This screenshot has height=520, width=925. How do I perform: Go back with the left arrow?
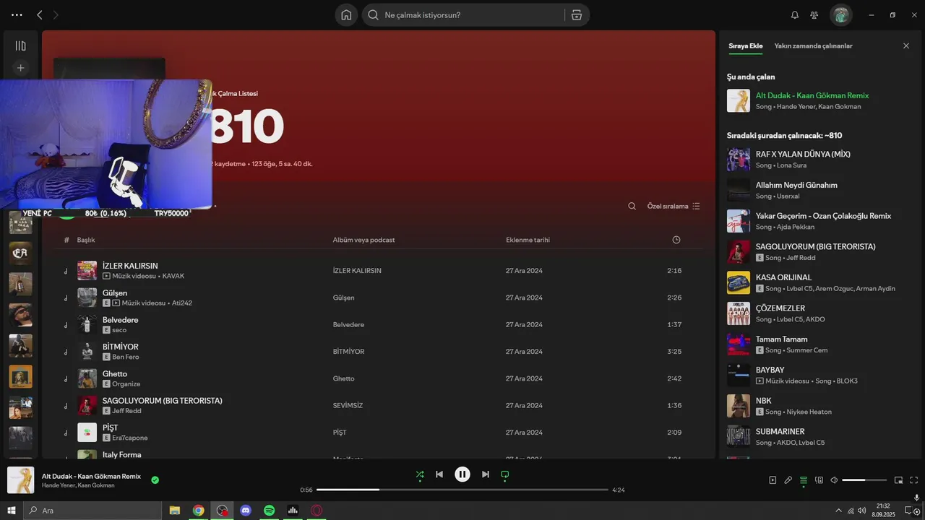tap(40, 14)
